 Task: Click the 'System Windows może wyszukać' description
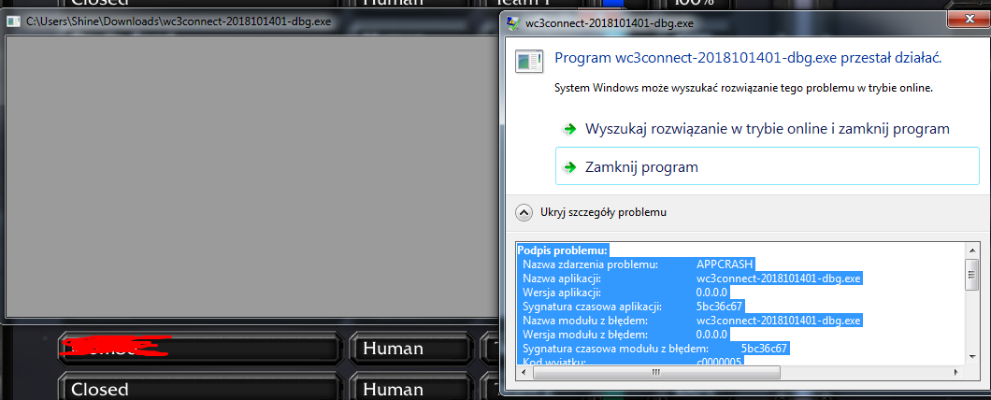tap(743, 89)
